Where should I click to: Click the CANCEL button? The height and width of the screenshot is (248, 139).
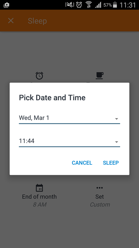(82, 163)
